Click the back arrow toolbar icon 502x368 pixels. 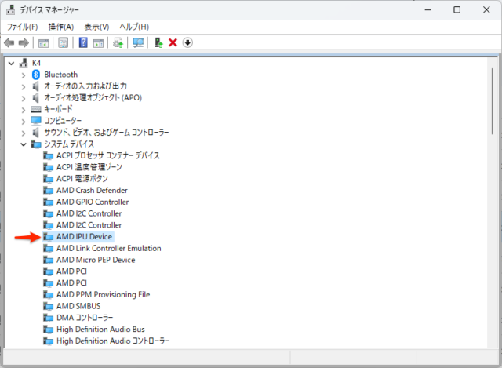(x=9, y=42)
